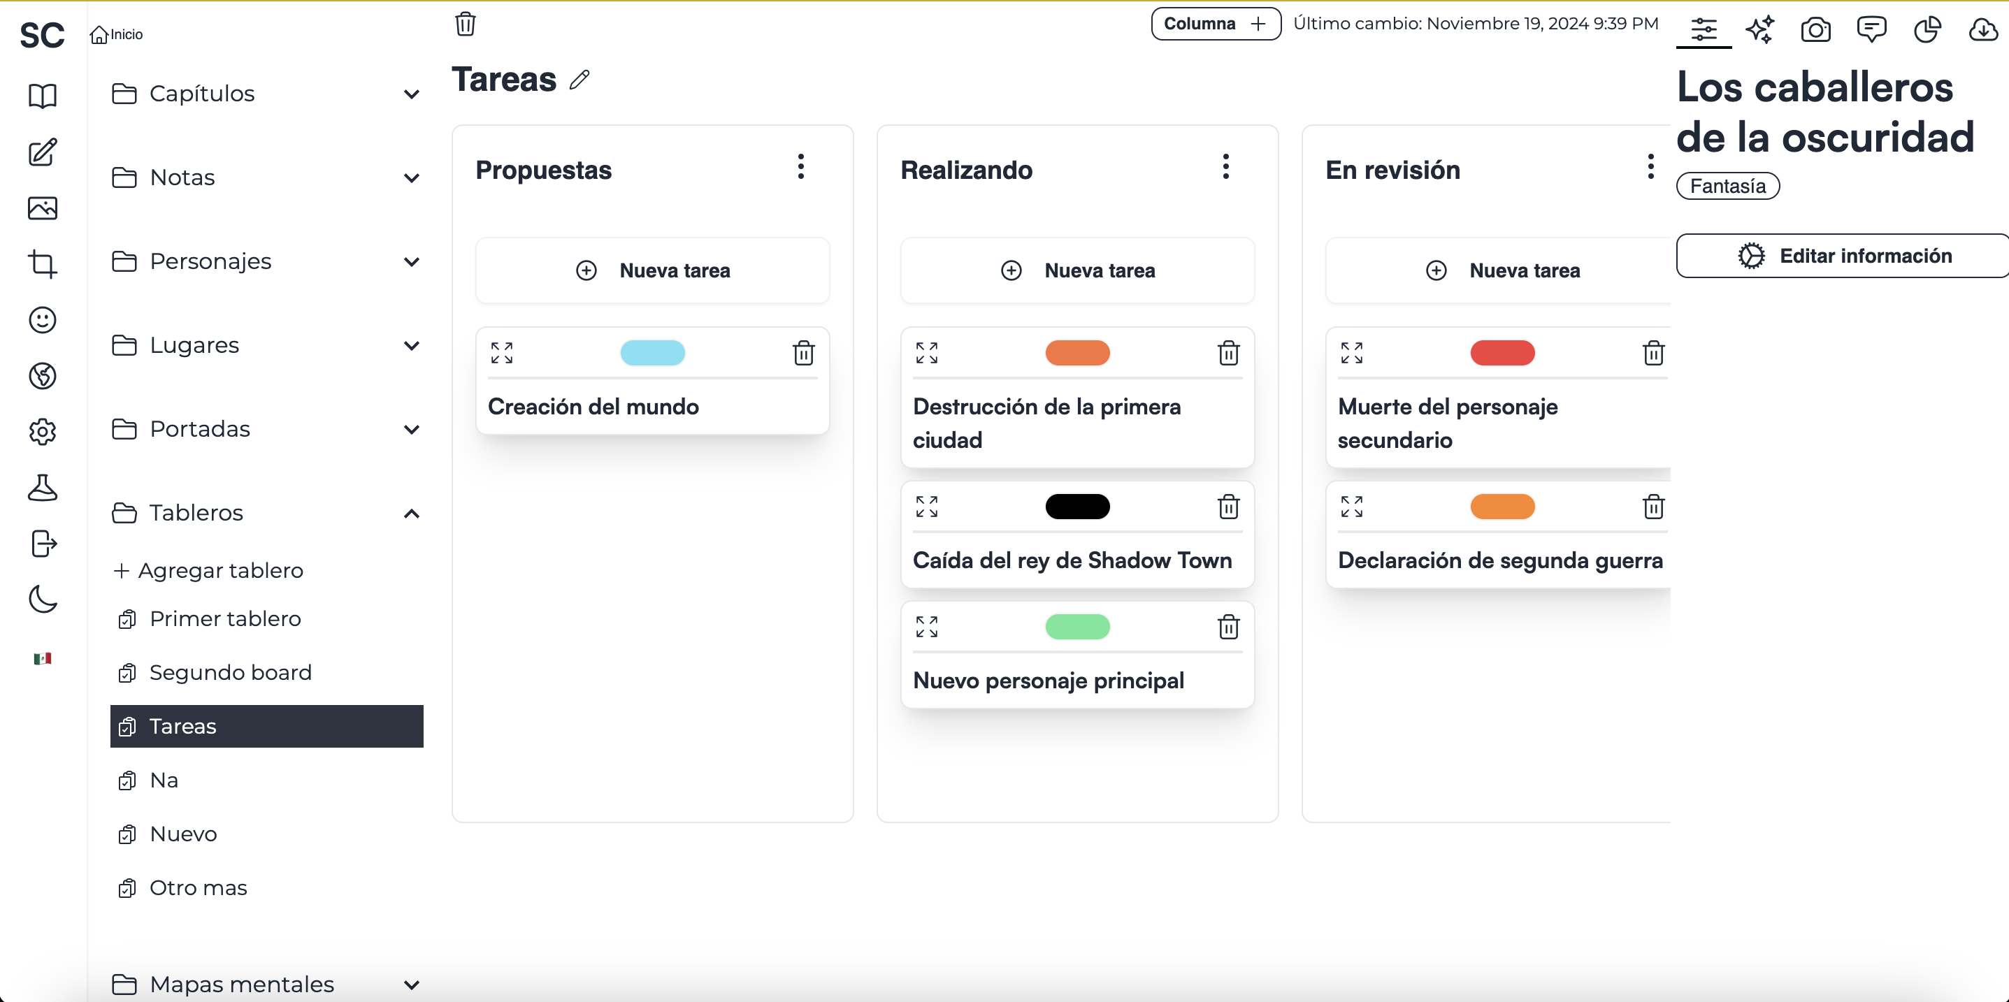Delete the Creación del mundo task
Image resolution: width=2009 pixels, height=1002 pixels.
[x=803, y=354]
